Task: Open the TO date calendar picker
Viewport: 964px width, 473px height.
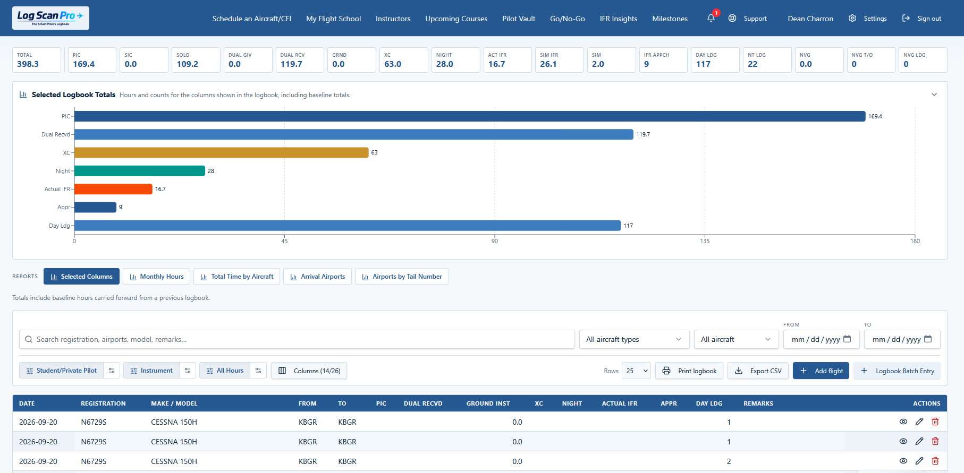Action: 928,339
